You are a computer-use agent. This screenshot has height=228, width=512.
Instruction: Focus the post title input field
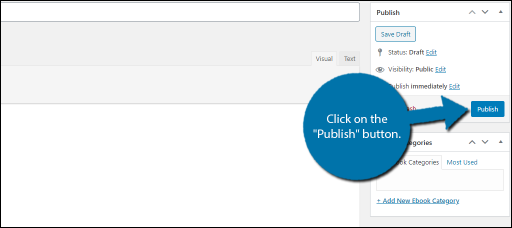(179, 12)
